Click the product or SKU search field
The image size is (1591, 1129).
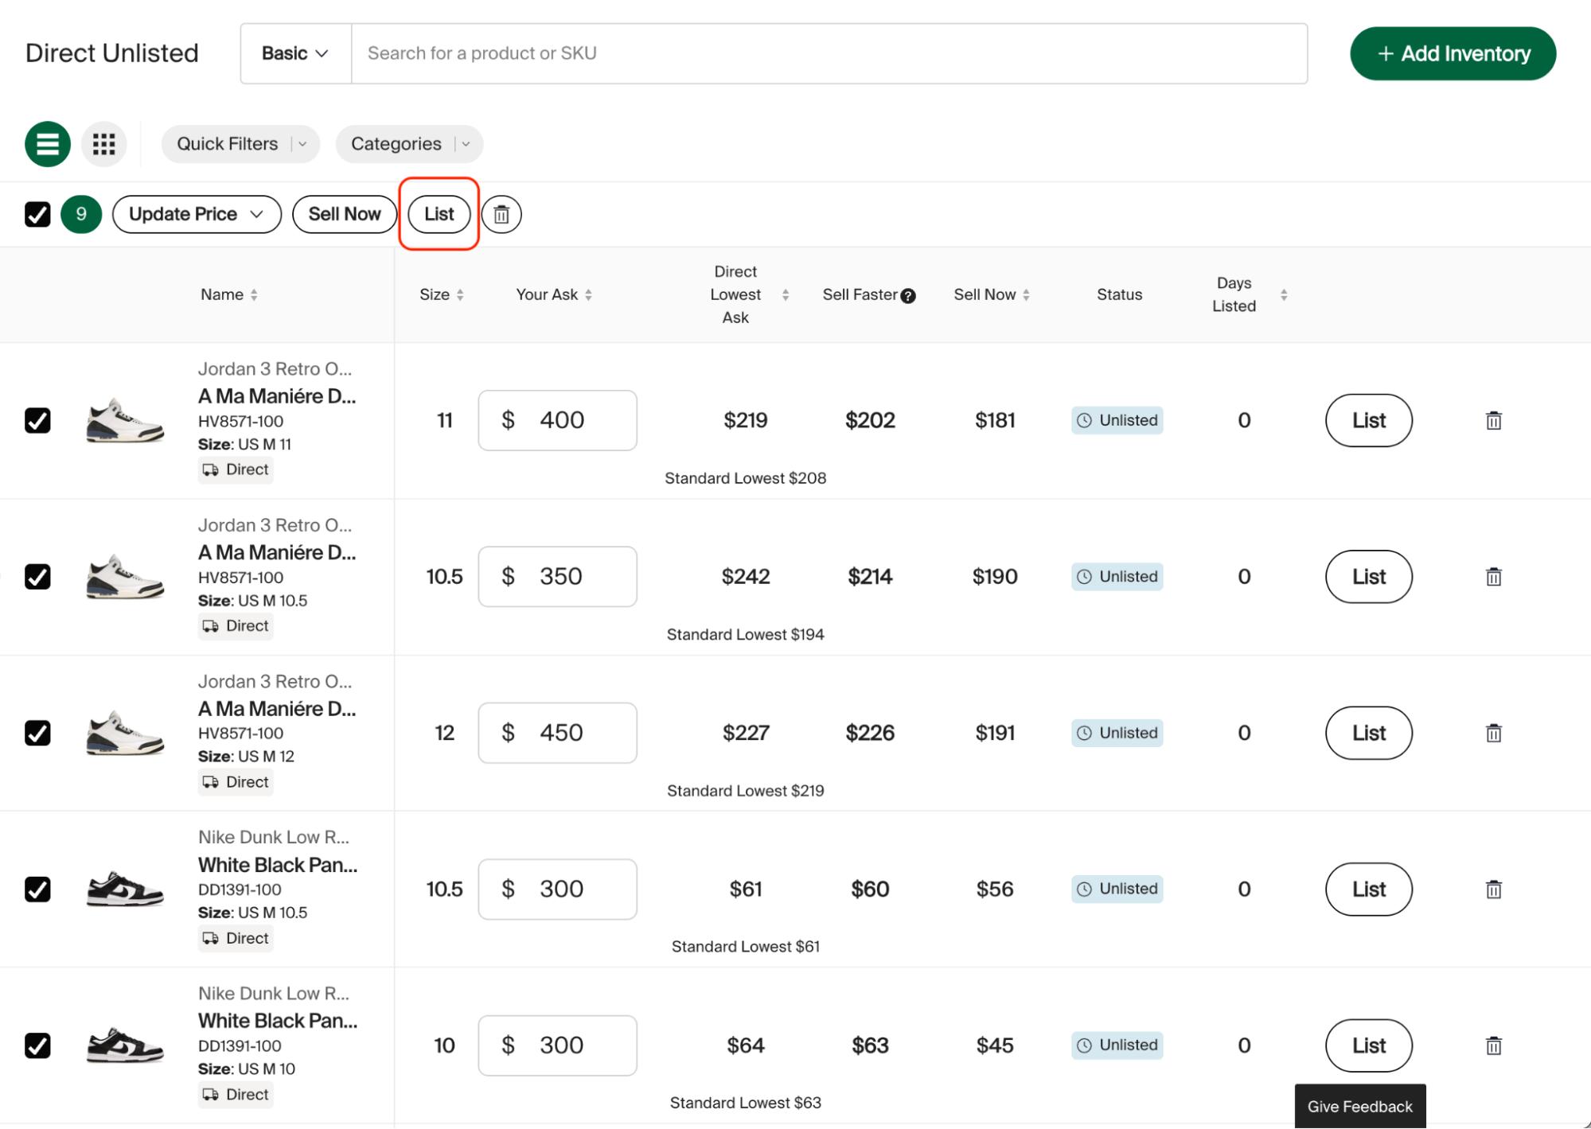point(829,53)
